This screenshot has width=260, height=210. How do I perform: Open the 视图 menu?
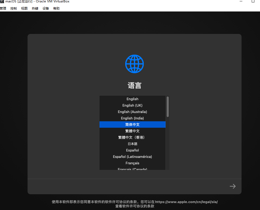click(24, 9)
